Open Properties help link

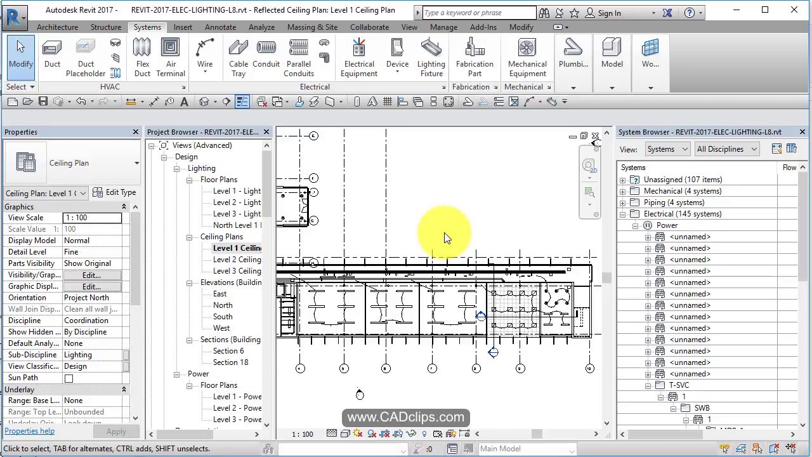(29, 431)
